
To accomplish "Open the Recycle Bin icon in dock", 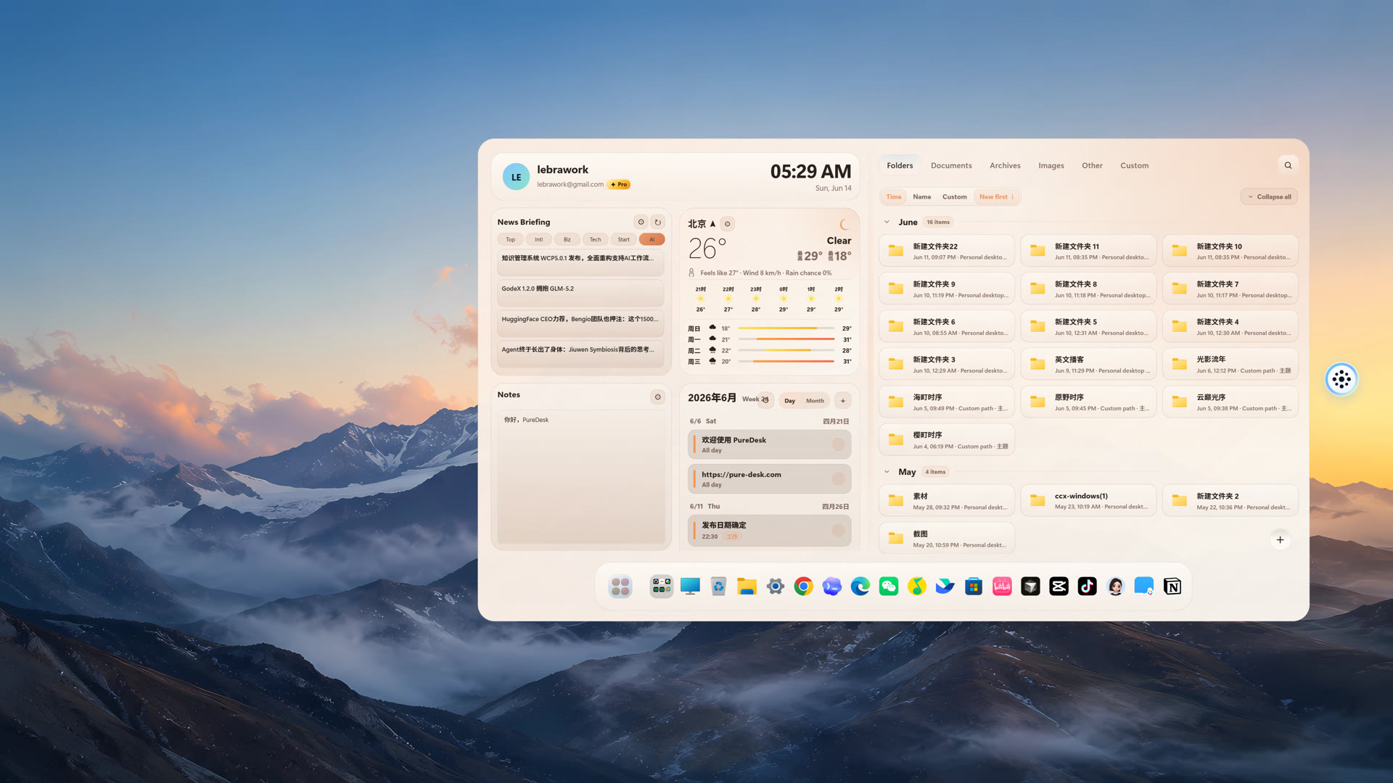I will pyautogui.click(x=718, y=587).
